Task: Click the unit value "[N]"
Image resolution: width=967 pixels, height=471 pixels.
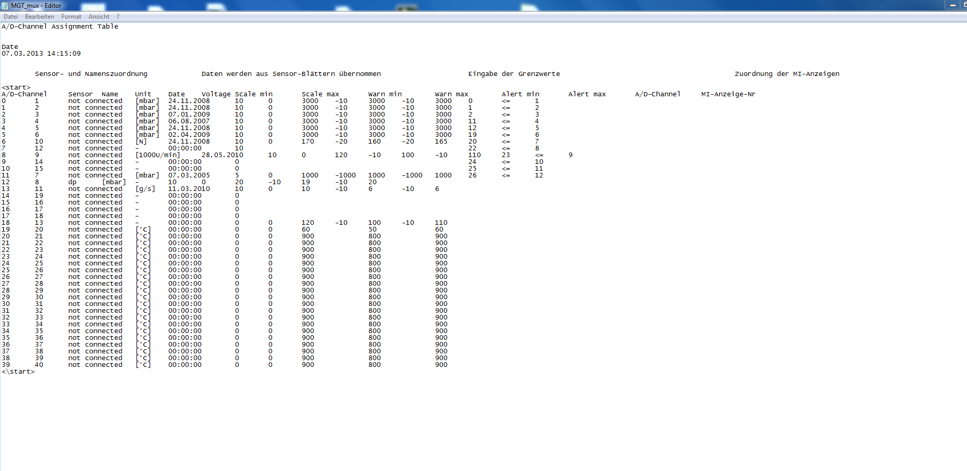Action: pos(141,142)
